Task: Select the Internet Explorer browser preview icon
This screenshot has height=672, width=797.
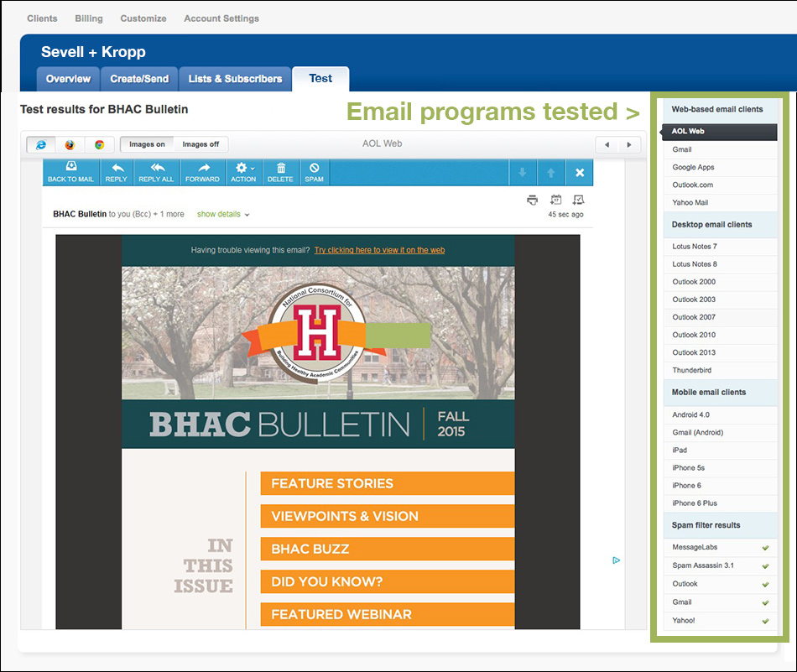Action: pos(40,145)
